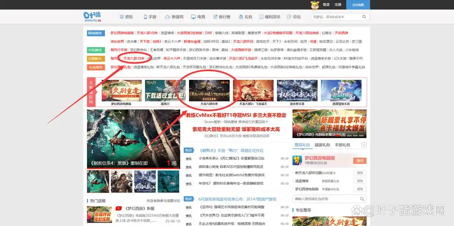Screen dimensions: 454x226
Task: Open the 电竞 navigation item
Action: tap(198, 17)
